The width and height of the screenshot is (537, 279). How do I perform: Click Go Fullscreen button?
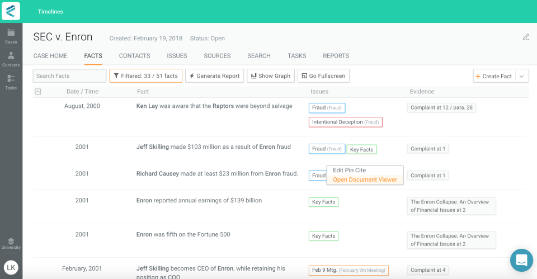pyautogui.click(x=324, y=75)
